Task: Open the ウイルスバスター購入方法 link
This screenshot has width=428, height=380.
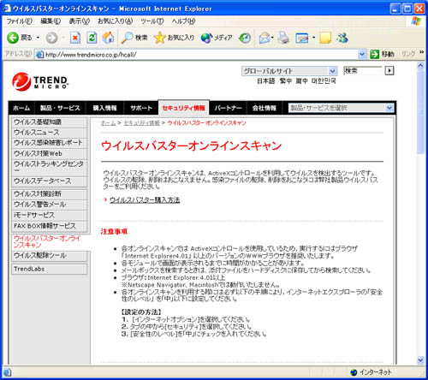Action: [145, 199]
